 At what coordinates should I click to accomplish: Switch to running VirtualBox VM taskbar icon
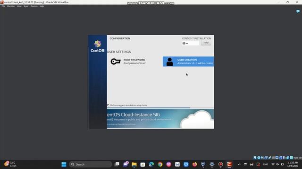(x=229, y=164)
